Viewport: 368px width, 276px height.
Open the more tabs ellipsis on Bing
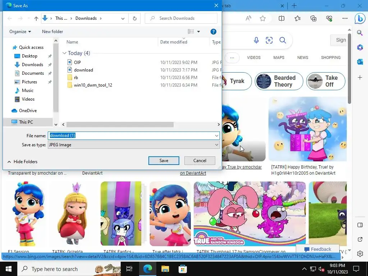pyautogui.click(x=232, y=58)
